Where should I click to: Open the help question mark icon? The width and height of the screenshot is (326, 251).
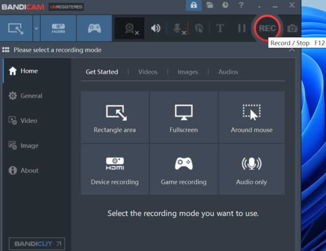click(241, 5)
